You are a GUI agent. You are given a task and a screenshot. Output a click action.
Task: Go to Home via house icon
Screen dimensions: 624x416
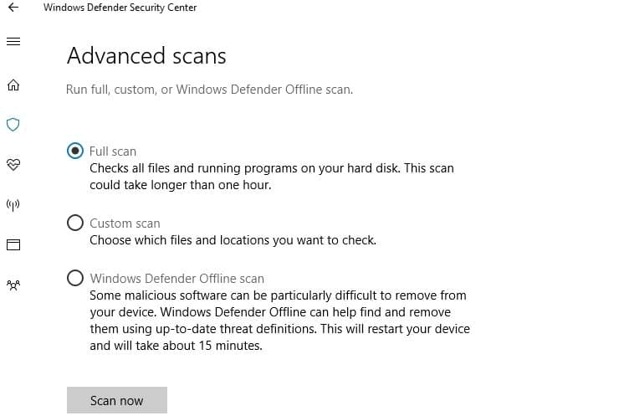[13, 85]
